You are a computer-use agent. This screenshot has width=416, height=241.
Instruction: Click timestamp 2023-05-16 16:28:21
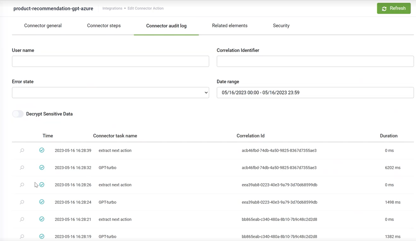click(73, 219)
